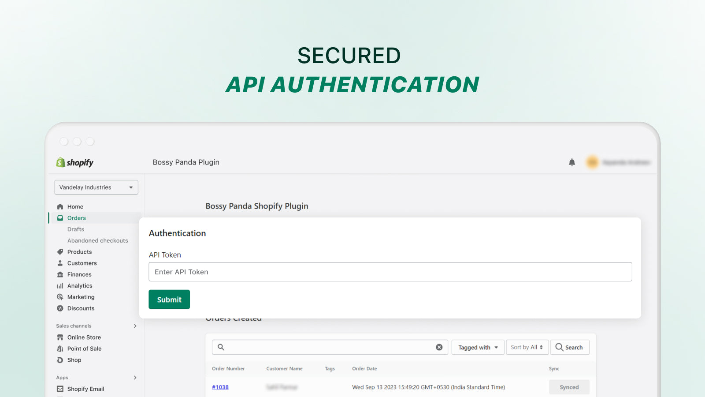Image resolution: width=705 pixels, height=397 pixels.
Task: Open Online Store channel
Action: (x=84, y=337)
